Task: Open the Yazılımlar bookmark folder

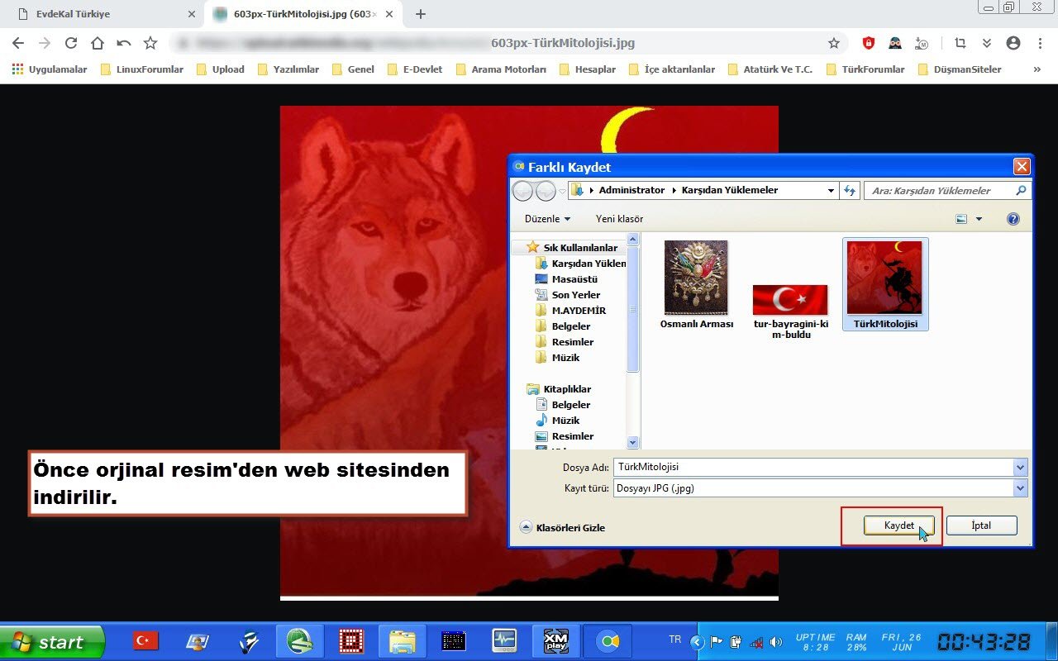Action: point(288,69)
